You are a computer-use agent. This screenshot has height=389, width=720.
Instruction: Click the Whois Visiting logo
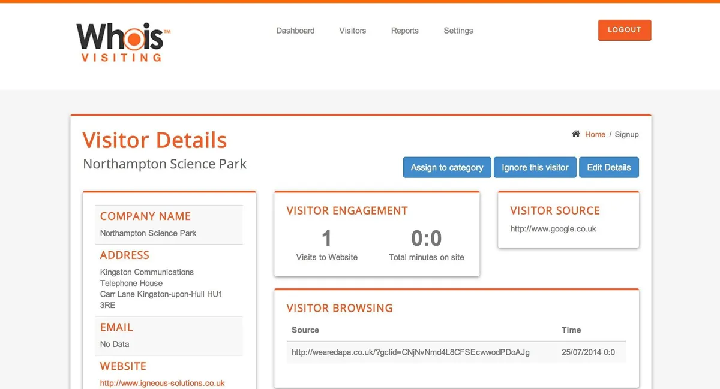(x=124, y=42)
